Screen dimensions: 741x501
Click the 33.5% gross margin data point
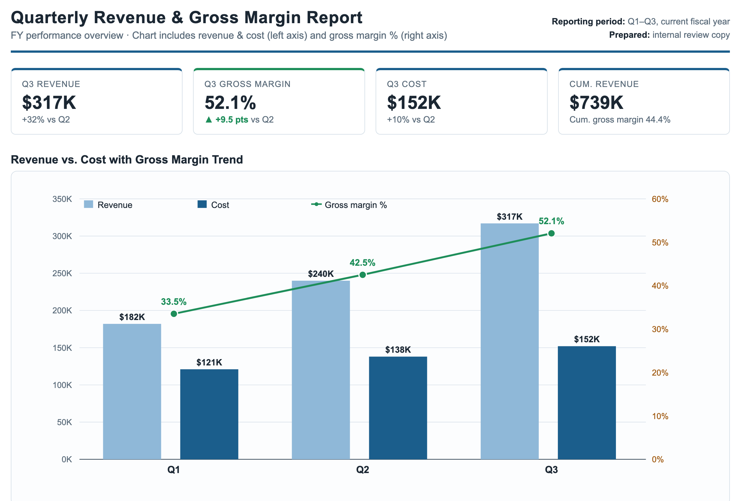pyautogui.click(x=174, y=314)
